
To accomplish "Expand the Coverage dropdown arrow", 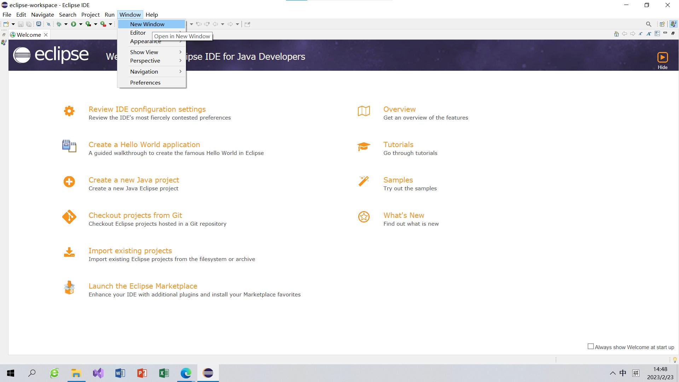I will (95, 24).
